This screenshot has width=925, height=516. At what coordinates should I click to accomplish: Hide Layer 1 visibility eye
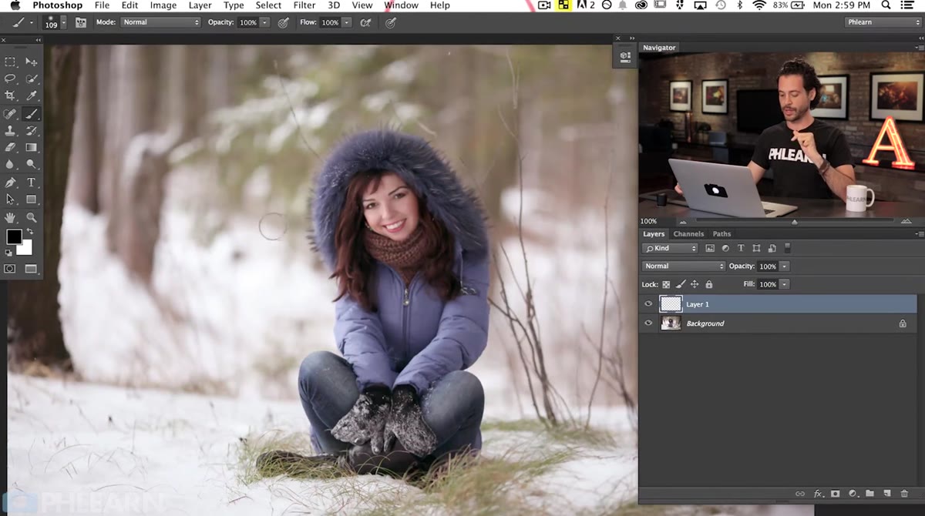[x=648, y=304]
